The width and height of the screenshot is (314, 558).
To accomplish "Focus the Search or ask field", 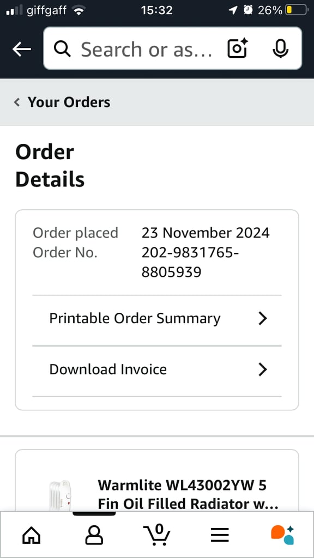I will click(x=147, y=49).
